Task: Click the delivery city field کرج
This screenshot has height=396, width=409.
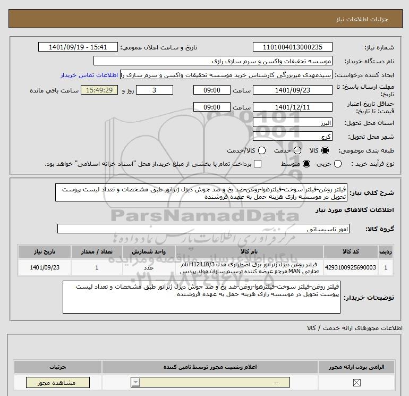Action: pyautogui.click(x=292, y=136)
